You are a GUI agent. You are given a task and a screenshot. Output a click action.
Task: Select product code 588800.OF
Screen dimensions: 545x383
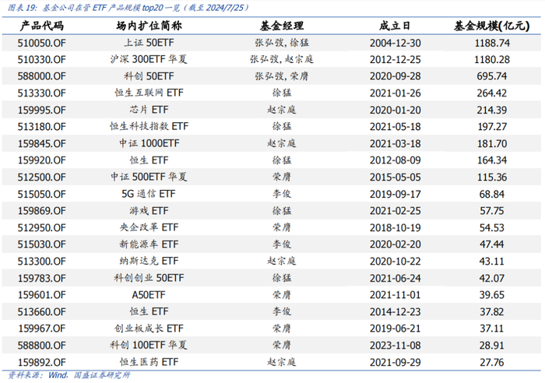(42, 346)
